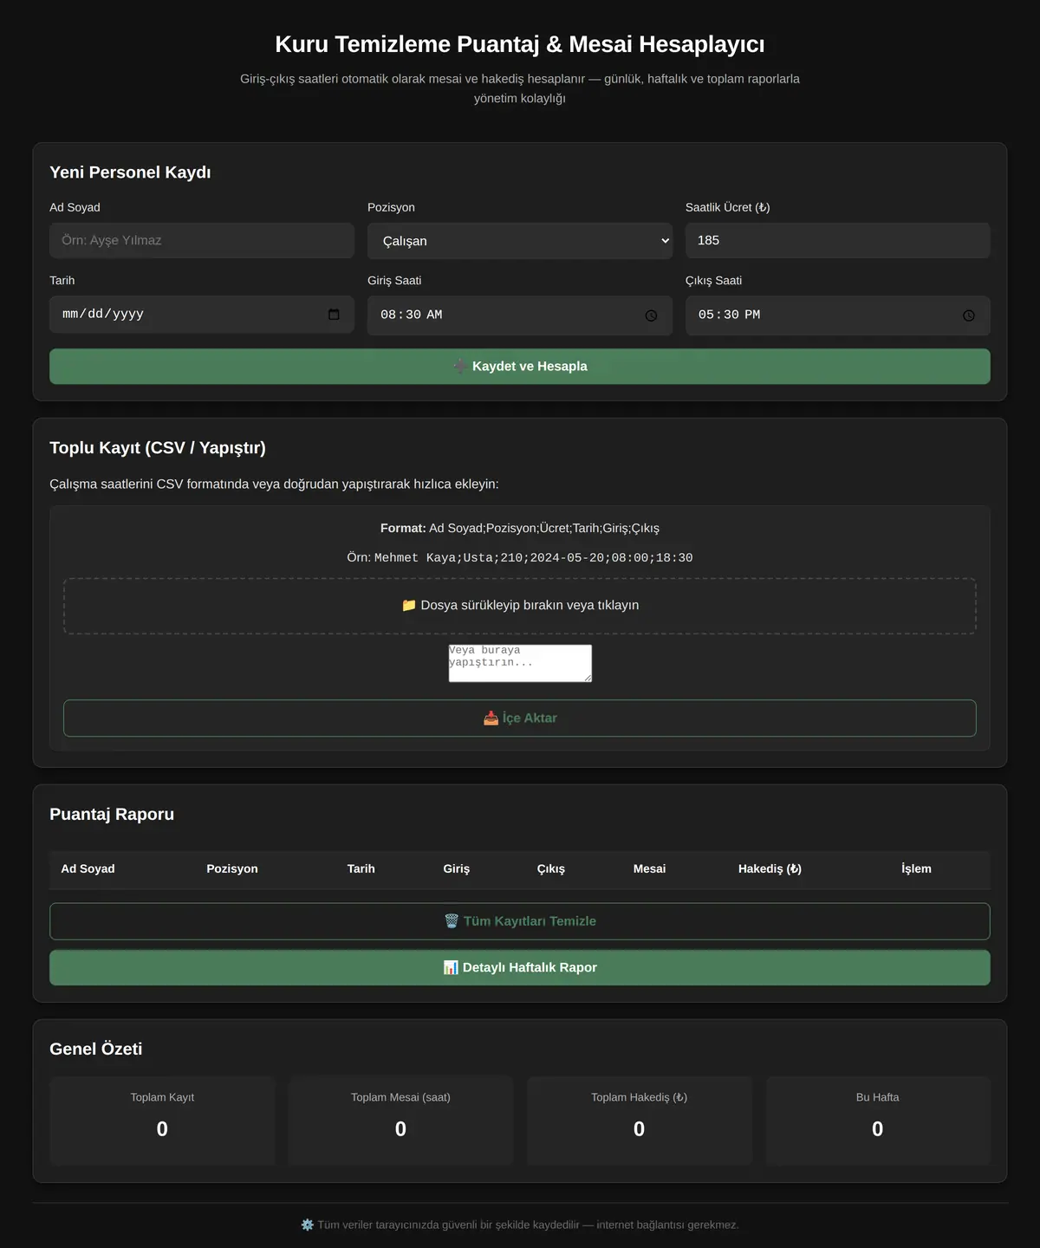Screen dimensions: 1040x1248
Task: Click the Pozisyon column header
Action: [232, 868]
